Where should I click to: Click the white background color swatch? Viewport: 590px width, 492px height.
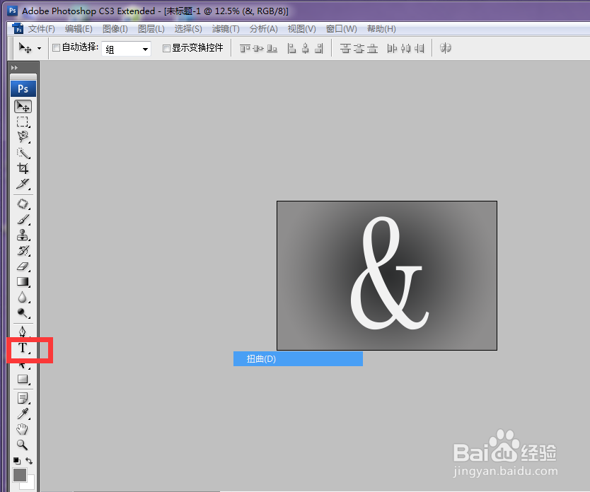click(30, 484)
